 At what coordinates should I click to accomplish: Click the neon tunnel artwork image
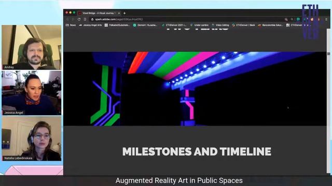pos(195,89)
